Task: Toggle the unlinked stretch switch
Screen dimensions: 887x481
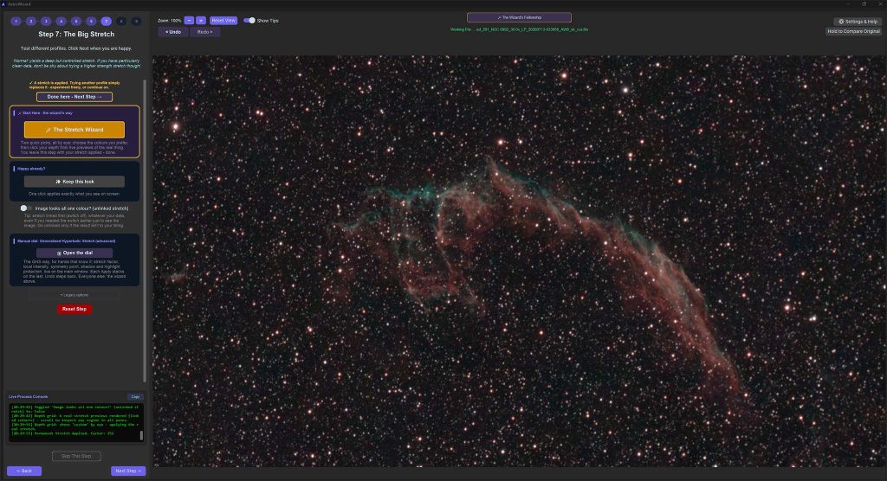Action: (25, 208)
